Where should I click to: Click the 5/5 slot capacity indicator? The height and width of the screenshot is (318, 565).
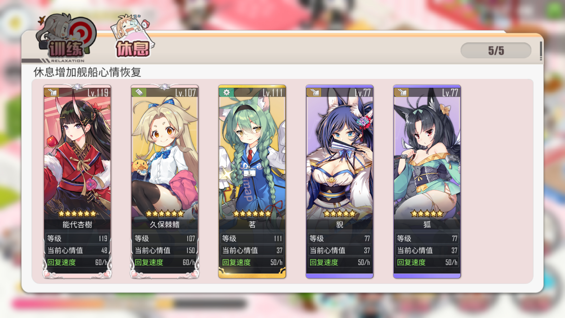(496, 50)
